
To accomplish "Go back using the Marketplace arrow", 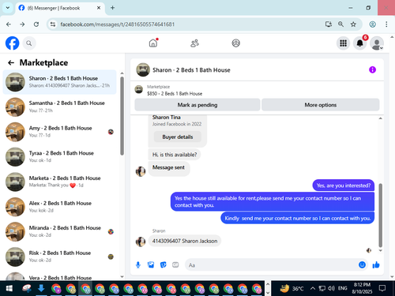I will 11,62.
